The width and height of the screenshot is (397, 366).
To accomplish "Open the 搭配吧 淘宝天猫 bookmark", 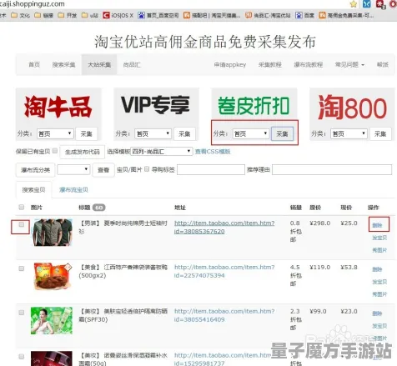I will click(x=212, y=15).
